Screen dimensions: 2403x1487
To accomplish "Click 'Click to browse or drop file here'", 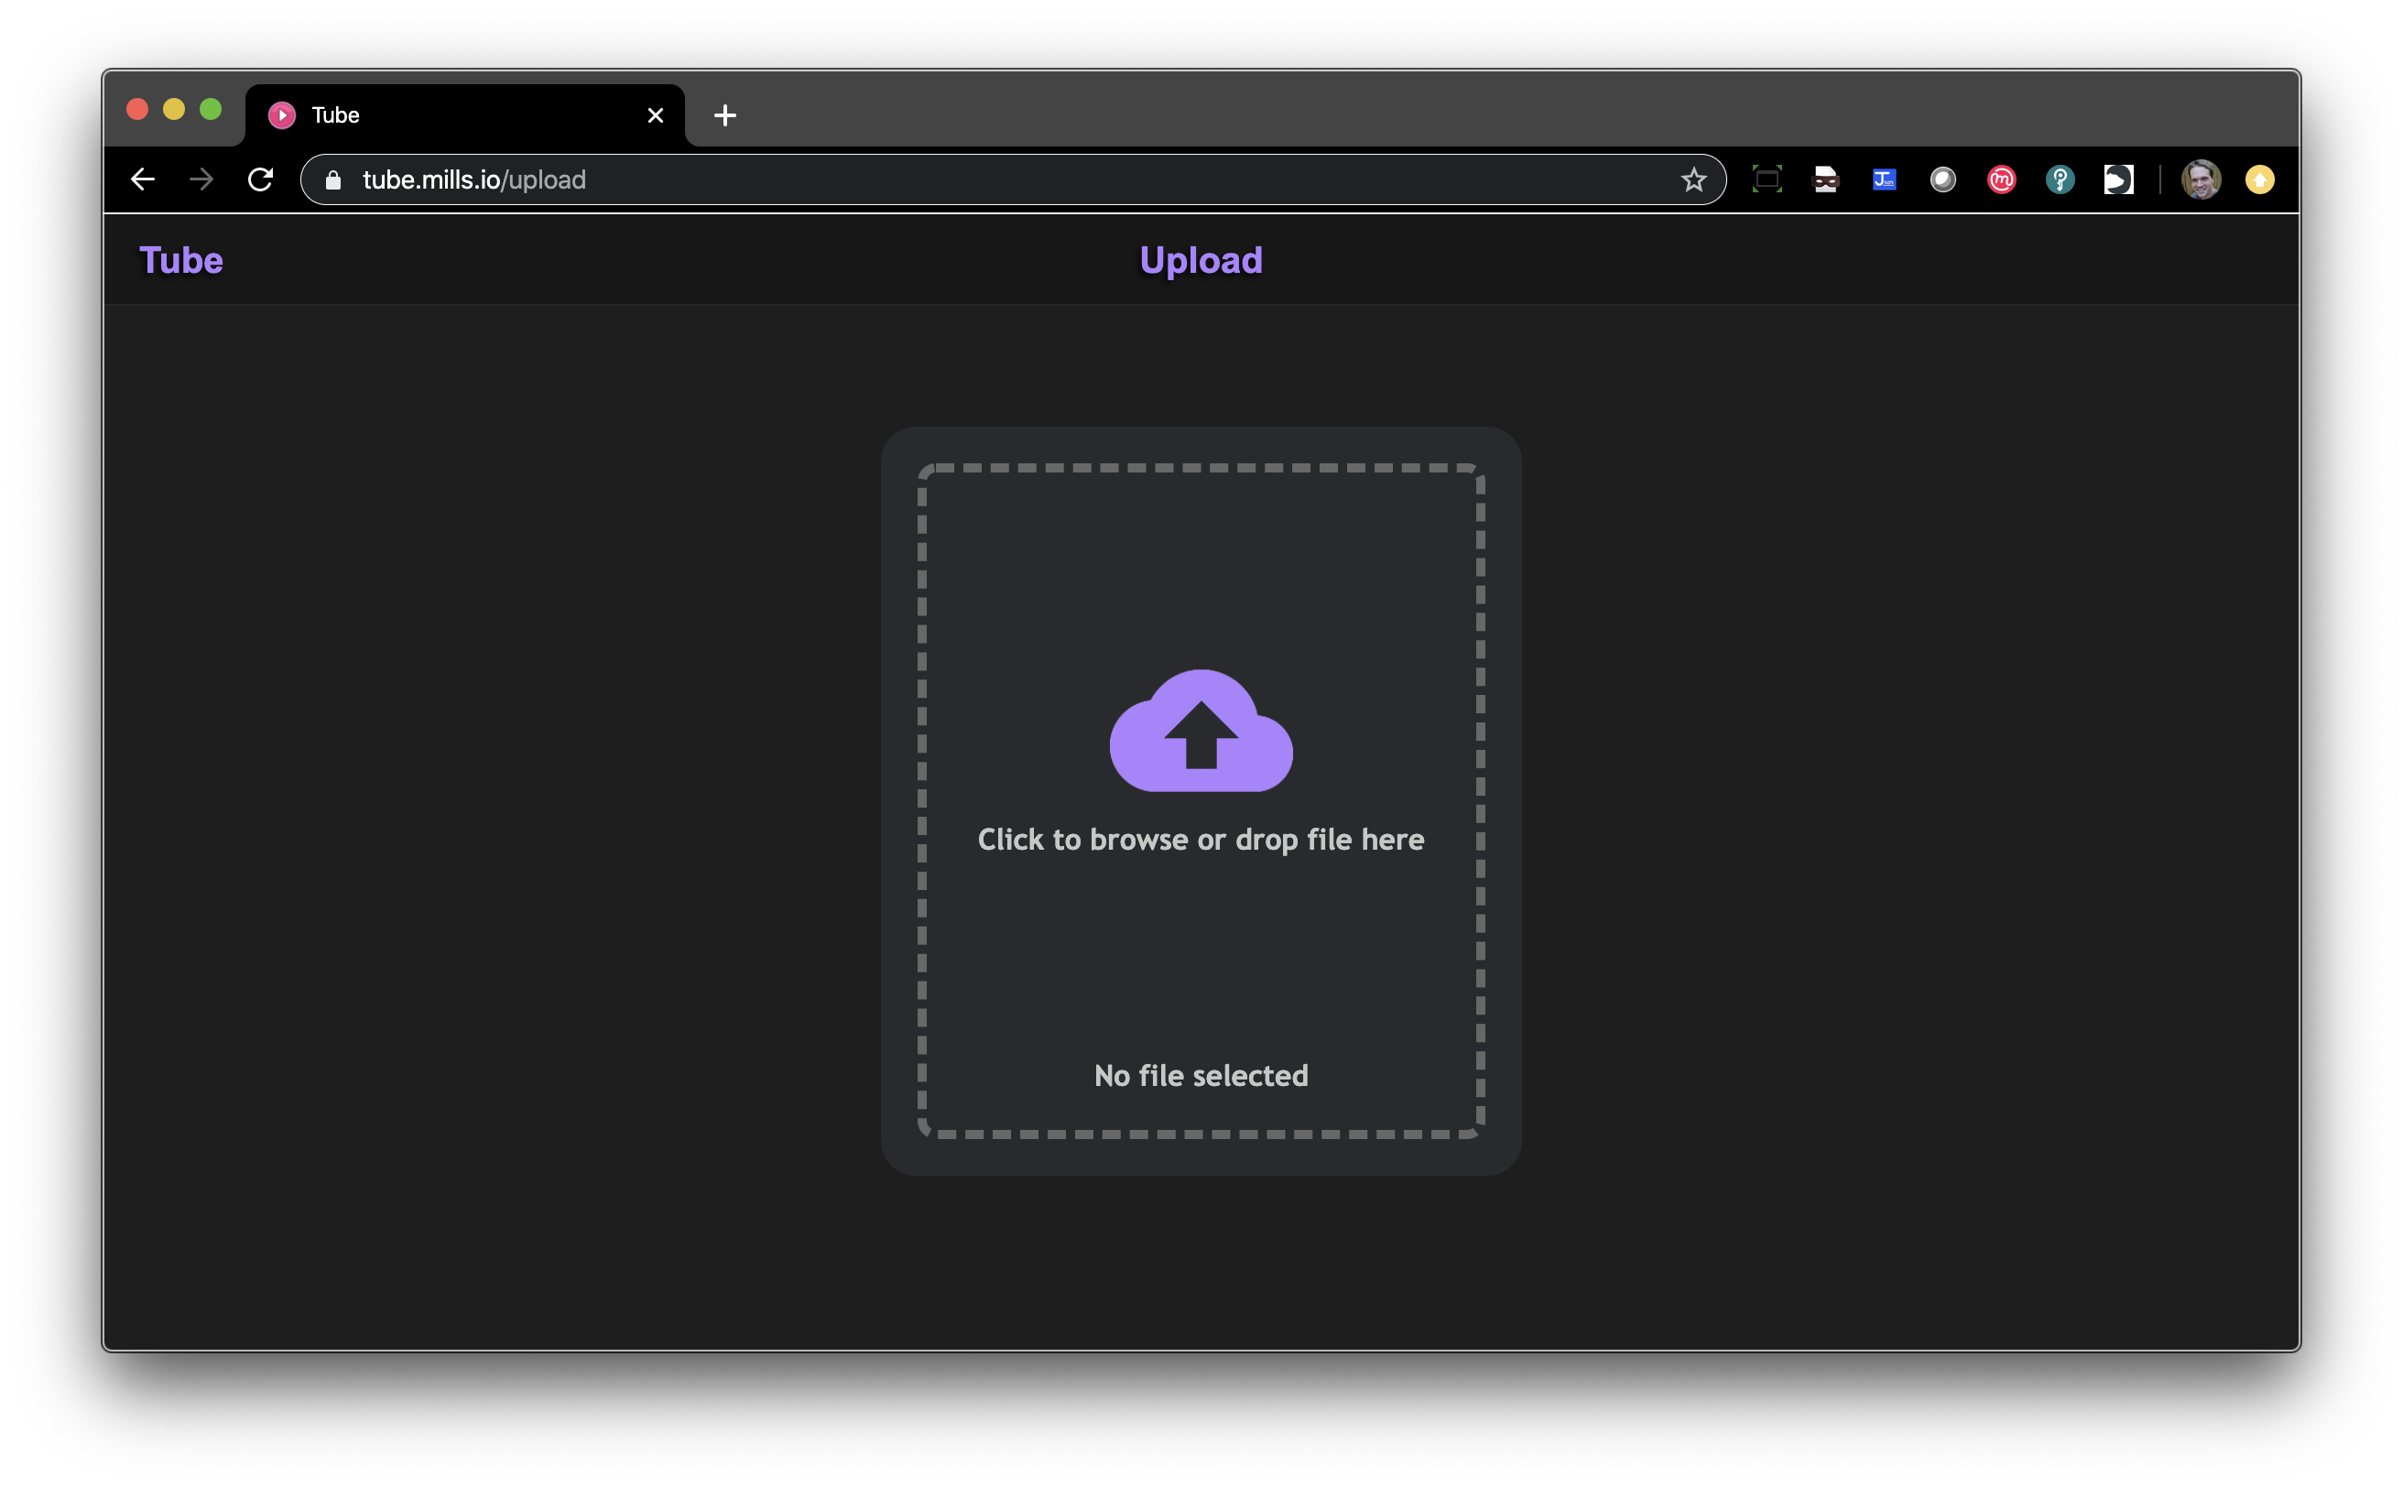I will [1200, 840].
